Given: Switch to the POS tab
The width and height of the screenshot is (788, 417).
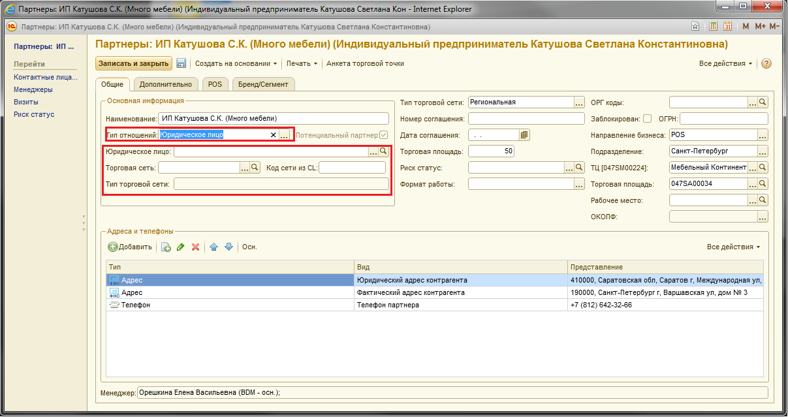Looking at the screenshot, I should tap(214, 84).
